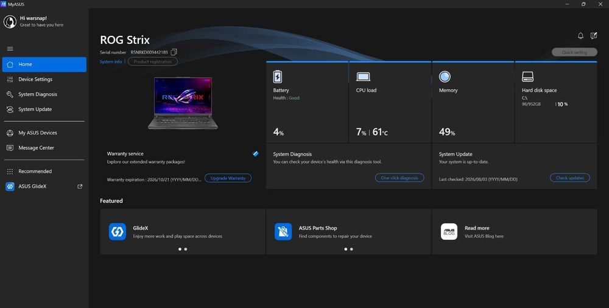
Task: Click the Hi warsnap! greeting
Action: (x=33, y=18)
